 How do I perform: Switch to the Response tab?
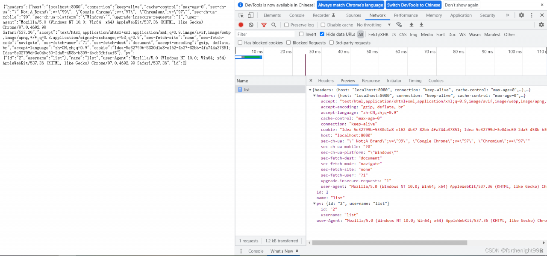371,81
